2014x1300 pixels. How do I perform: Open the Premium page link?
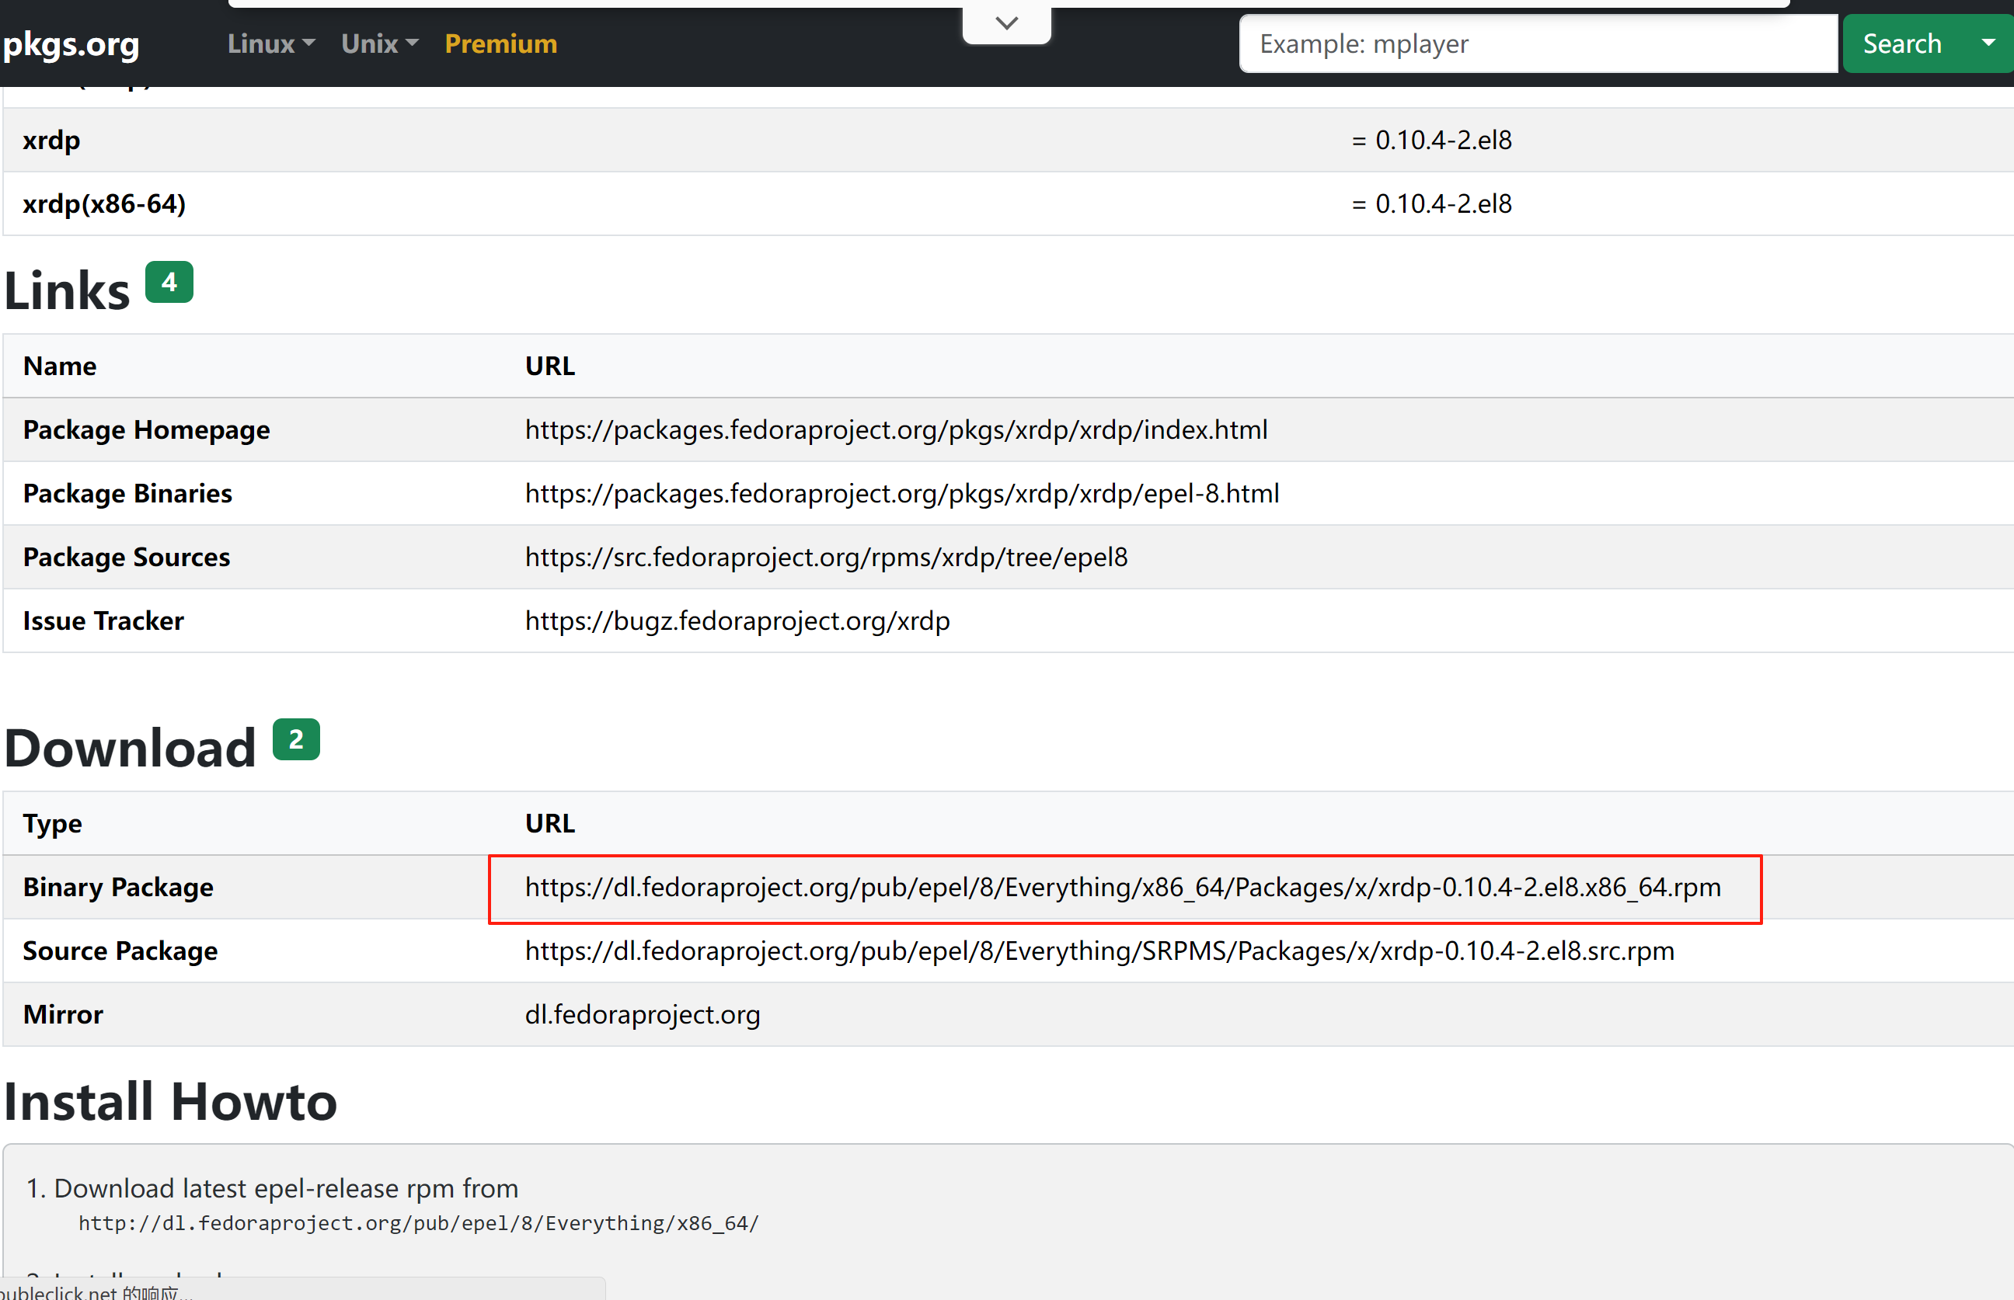click(x=500, y=44)
